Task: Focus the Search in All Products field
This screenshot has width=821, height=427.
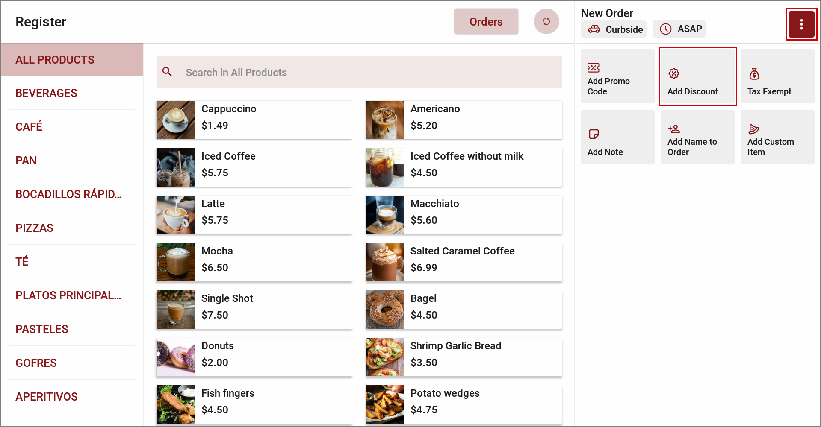Action: click(x=368, y=73)
